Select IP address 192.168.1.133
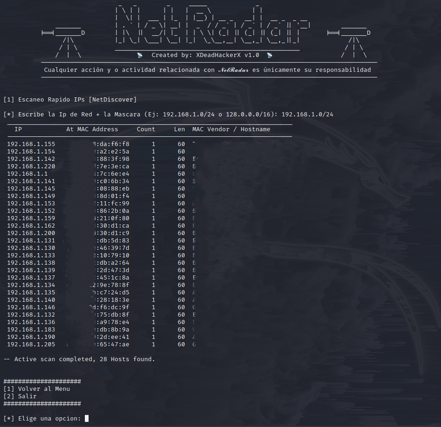Screen dimensions: 441x427 coord(31,256)
